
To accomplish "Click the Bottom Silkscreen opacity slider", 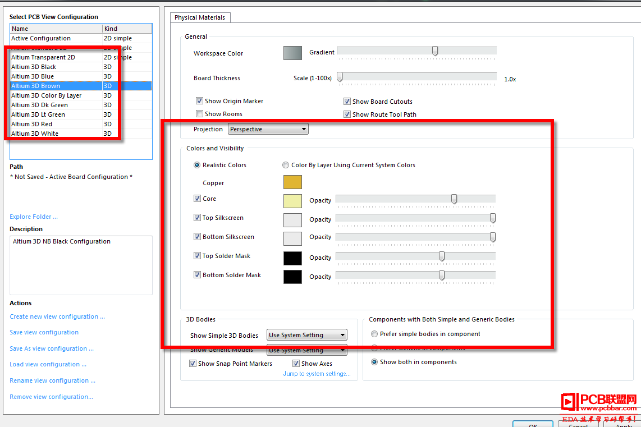I will [x=416, y=237].
